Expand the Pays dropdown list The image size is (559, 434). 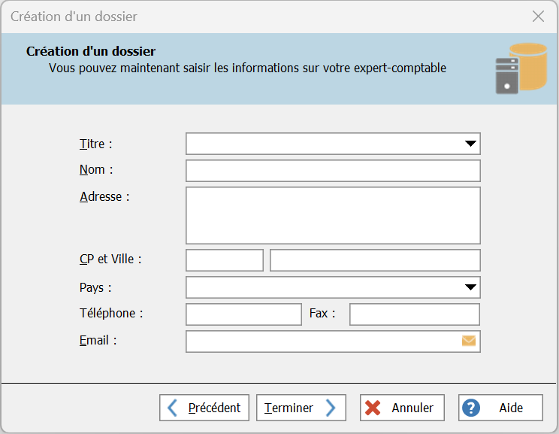click(x=470, y=287)
